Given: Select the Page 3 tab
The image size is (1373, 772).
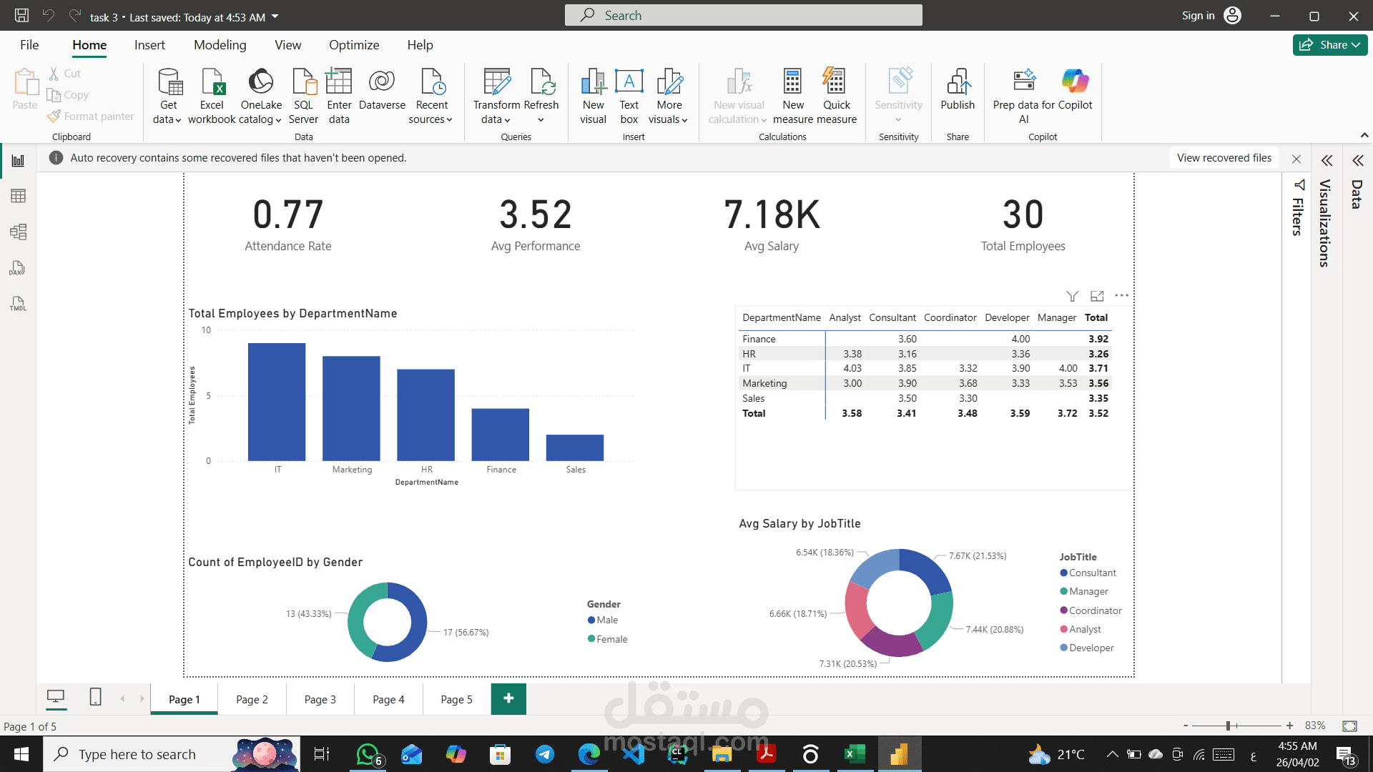Looking at the screenshot, I should [x=320, y=699].
